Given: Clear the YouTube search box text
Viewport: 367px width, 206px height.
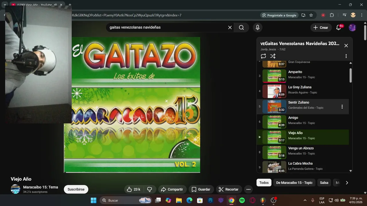Looking at the screenshot, I should [x=230, y=27].
